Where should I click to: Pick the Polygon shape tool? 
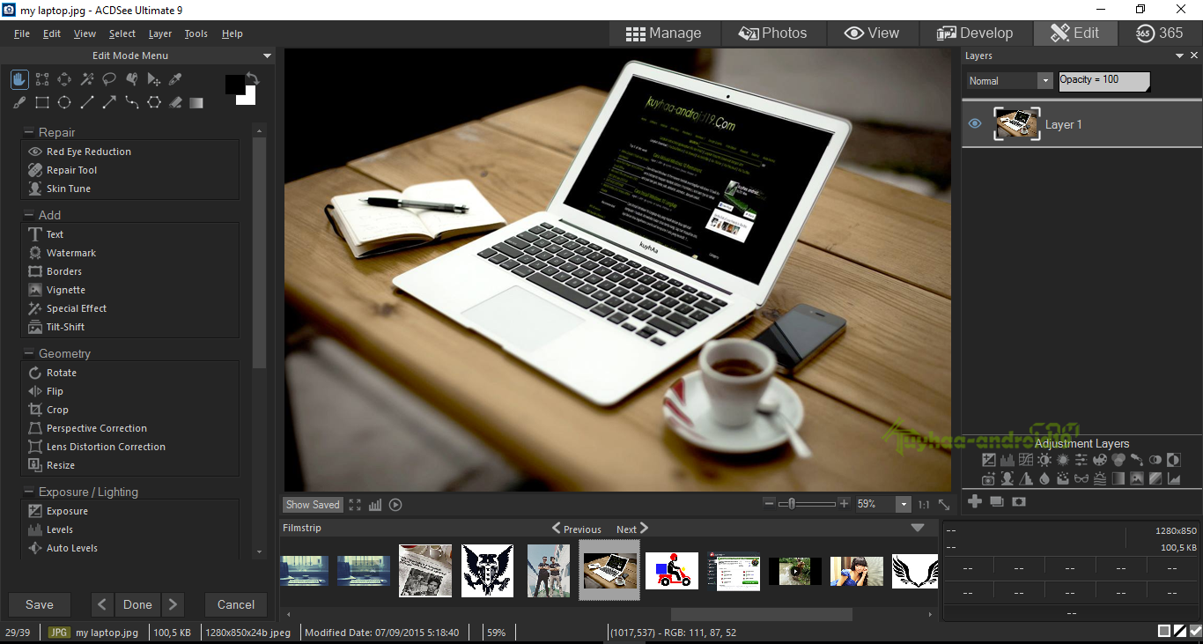point(153,103)
